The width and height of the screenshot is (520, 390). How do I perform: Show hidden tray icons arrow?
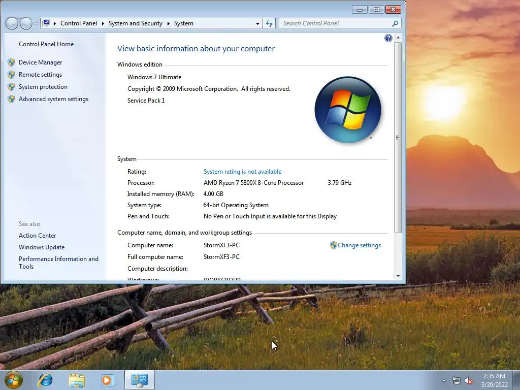[444, 380]
